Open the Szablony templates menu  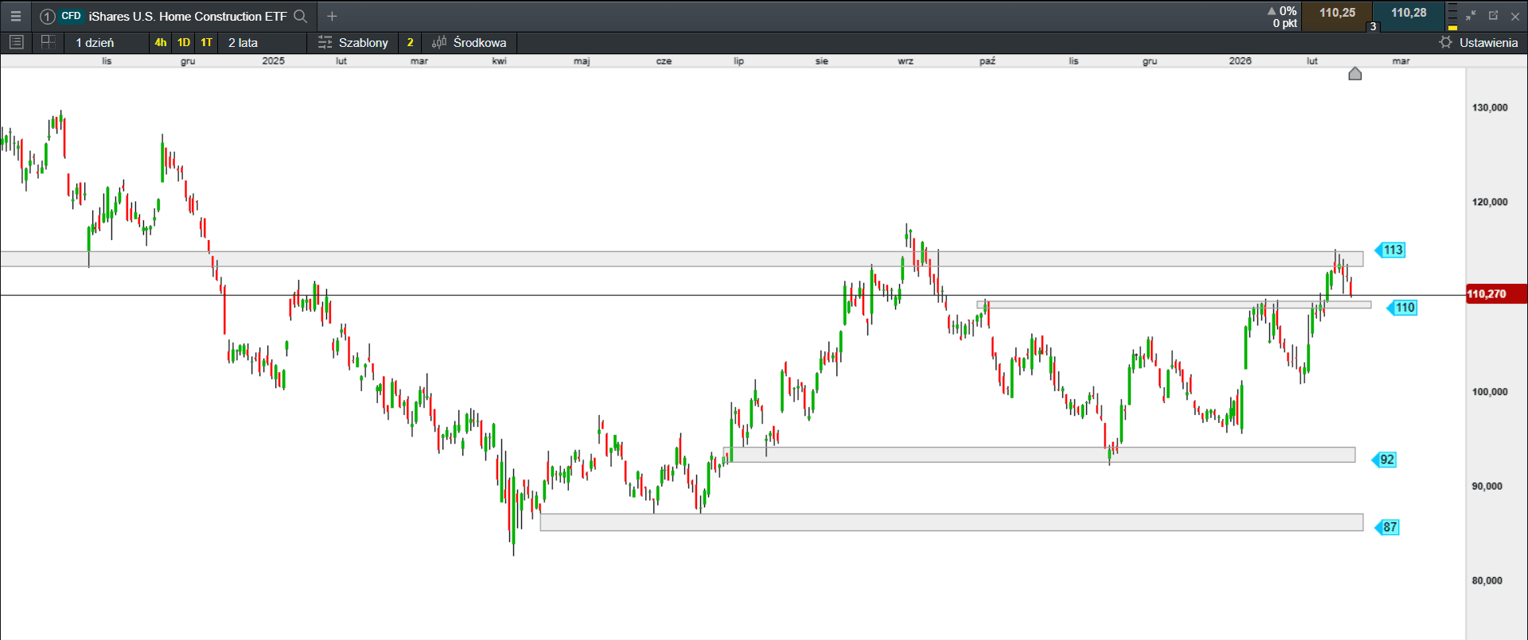(x=353, y=42)
